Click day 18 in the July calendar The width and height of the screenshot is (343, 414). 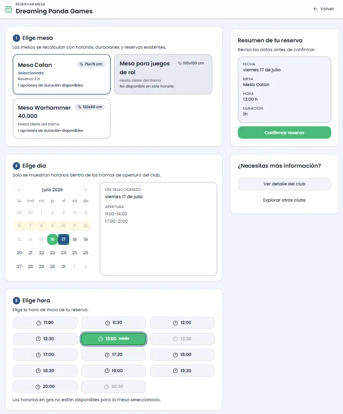(75, 239)
